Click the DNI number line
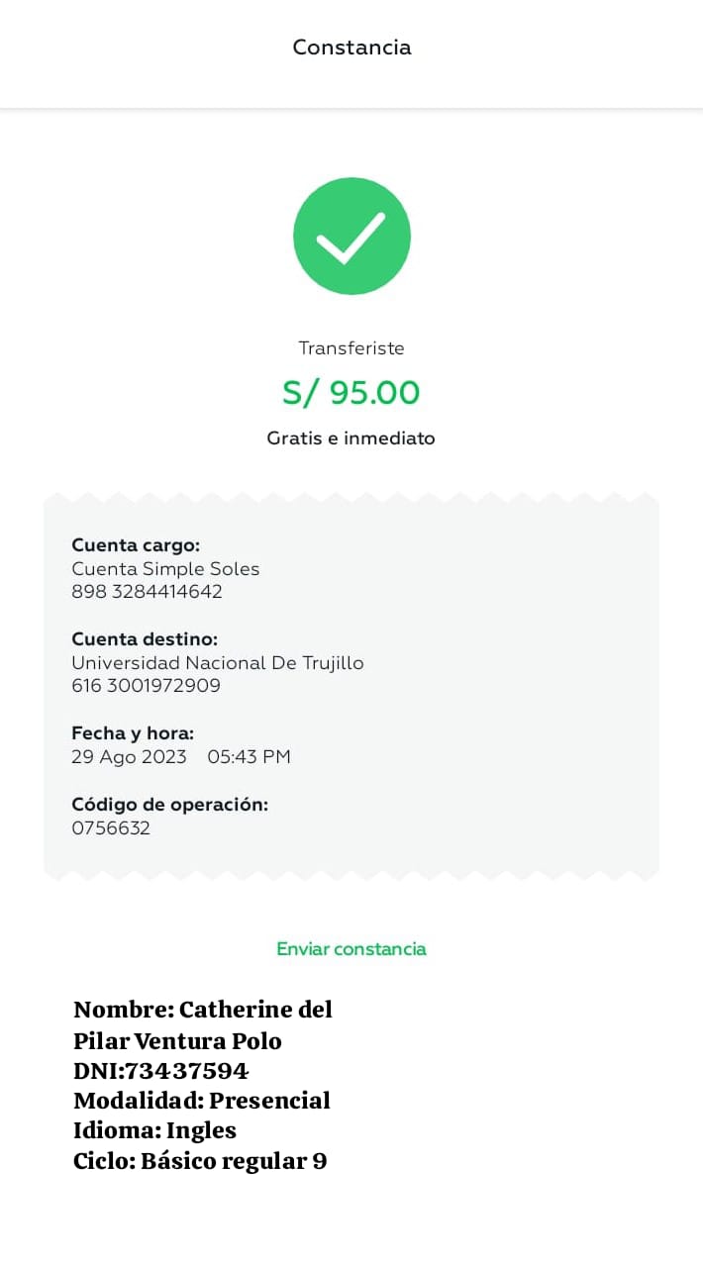Viewport: 703px width, 1261px height. pos(160,1071)
